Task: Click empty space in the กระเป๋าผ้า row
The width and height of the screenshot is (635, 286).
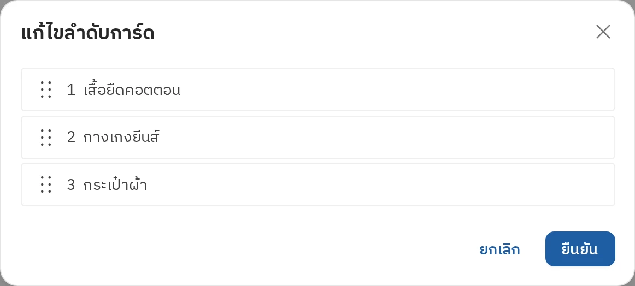Action: [x=381, y=184]
